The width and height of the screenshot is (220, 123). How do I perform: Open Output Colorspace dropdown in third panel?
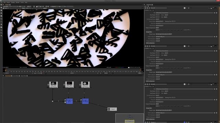pos(158,117)
